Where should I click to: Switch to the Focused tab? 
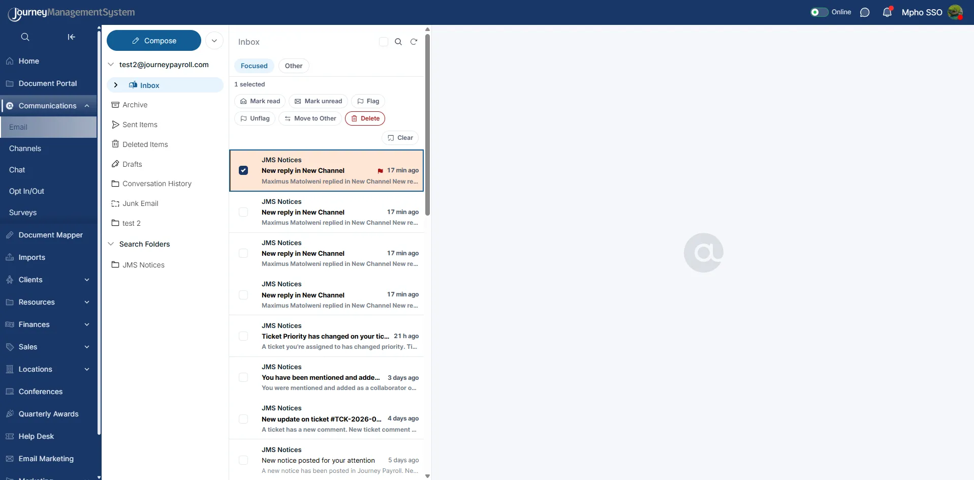[x=254, y=66]
